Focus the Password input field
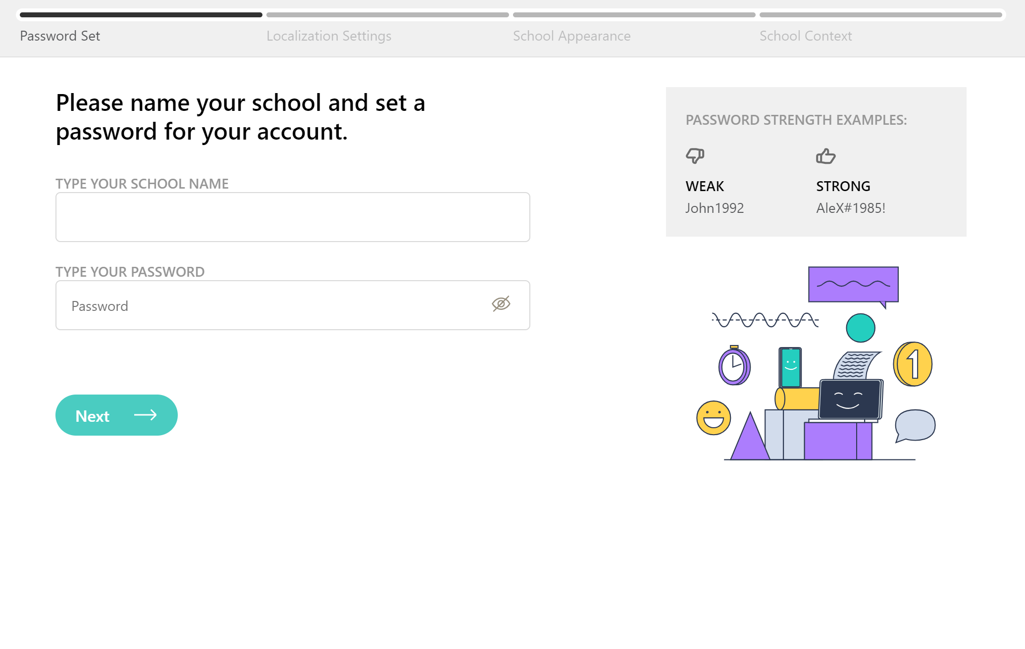 coord(272,305)
